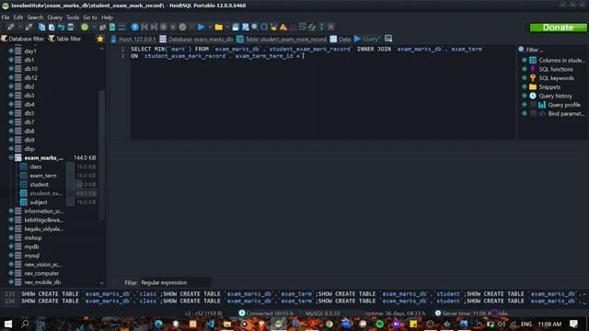Expand the db1 database node
This screenshot has width=589, height=331.
11,59
